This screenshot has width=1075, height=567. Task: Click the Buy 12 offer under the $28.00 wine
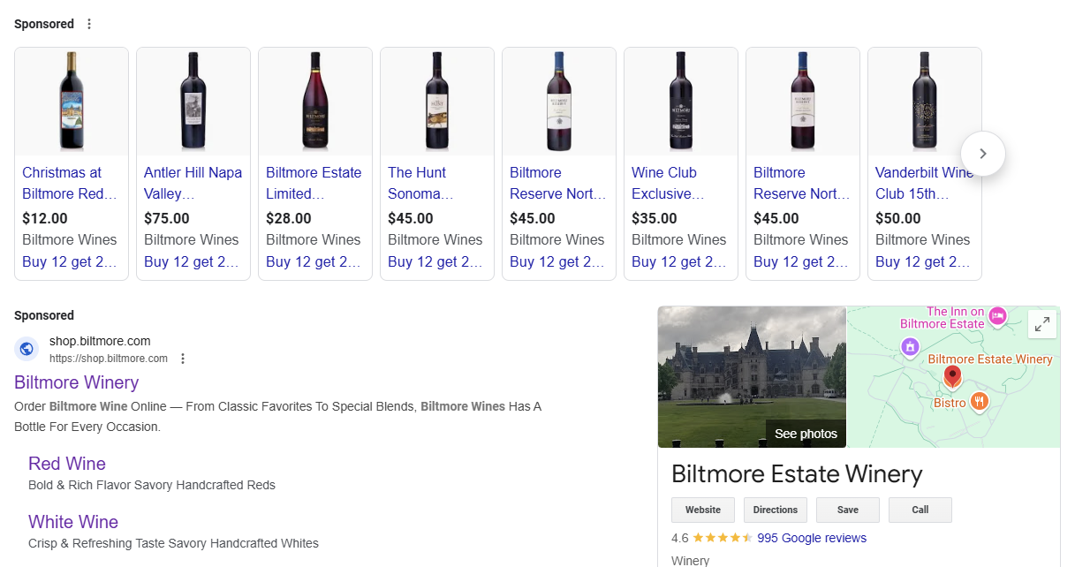[314, 261]
